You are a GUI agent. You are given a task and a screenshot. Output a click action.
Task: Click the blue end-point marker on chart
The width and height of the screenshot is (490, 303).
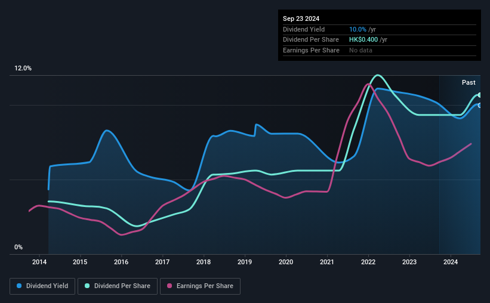(480, 105)
